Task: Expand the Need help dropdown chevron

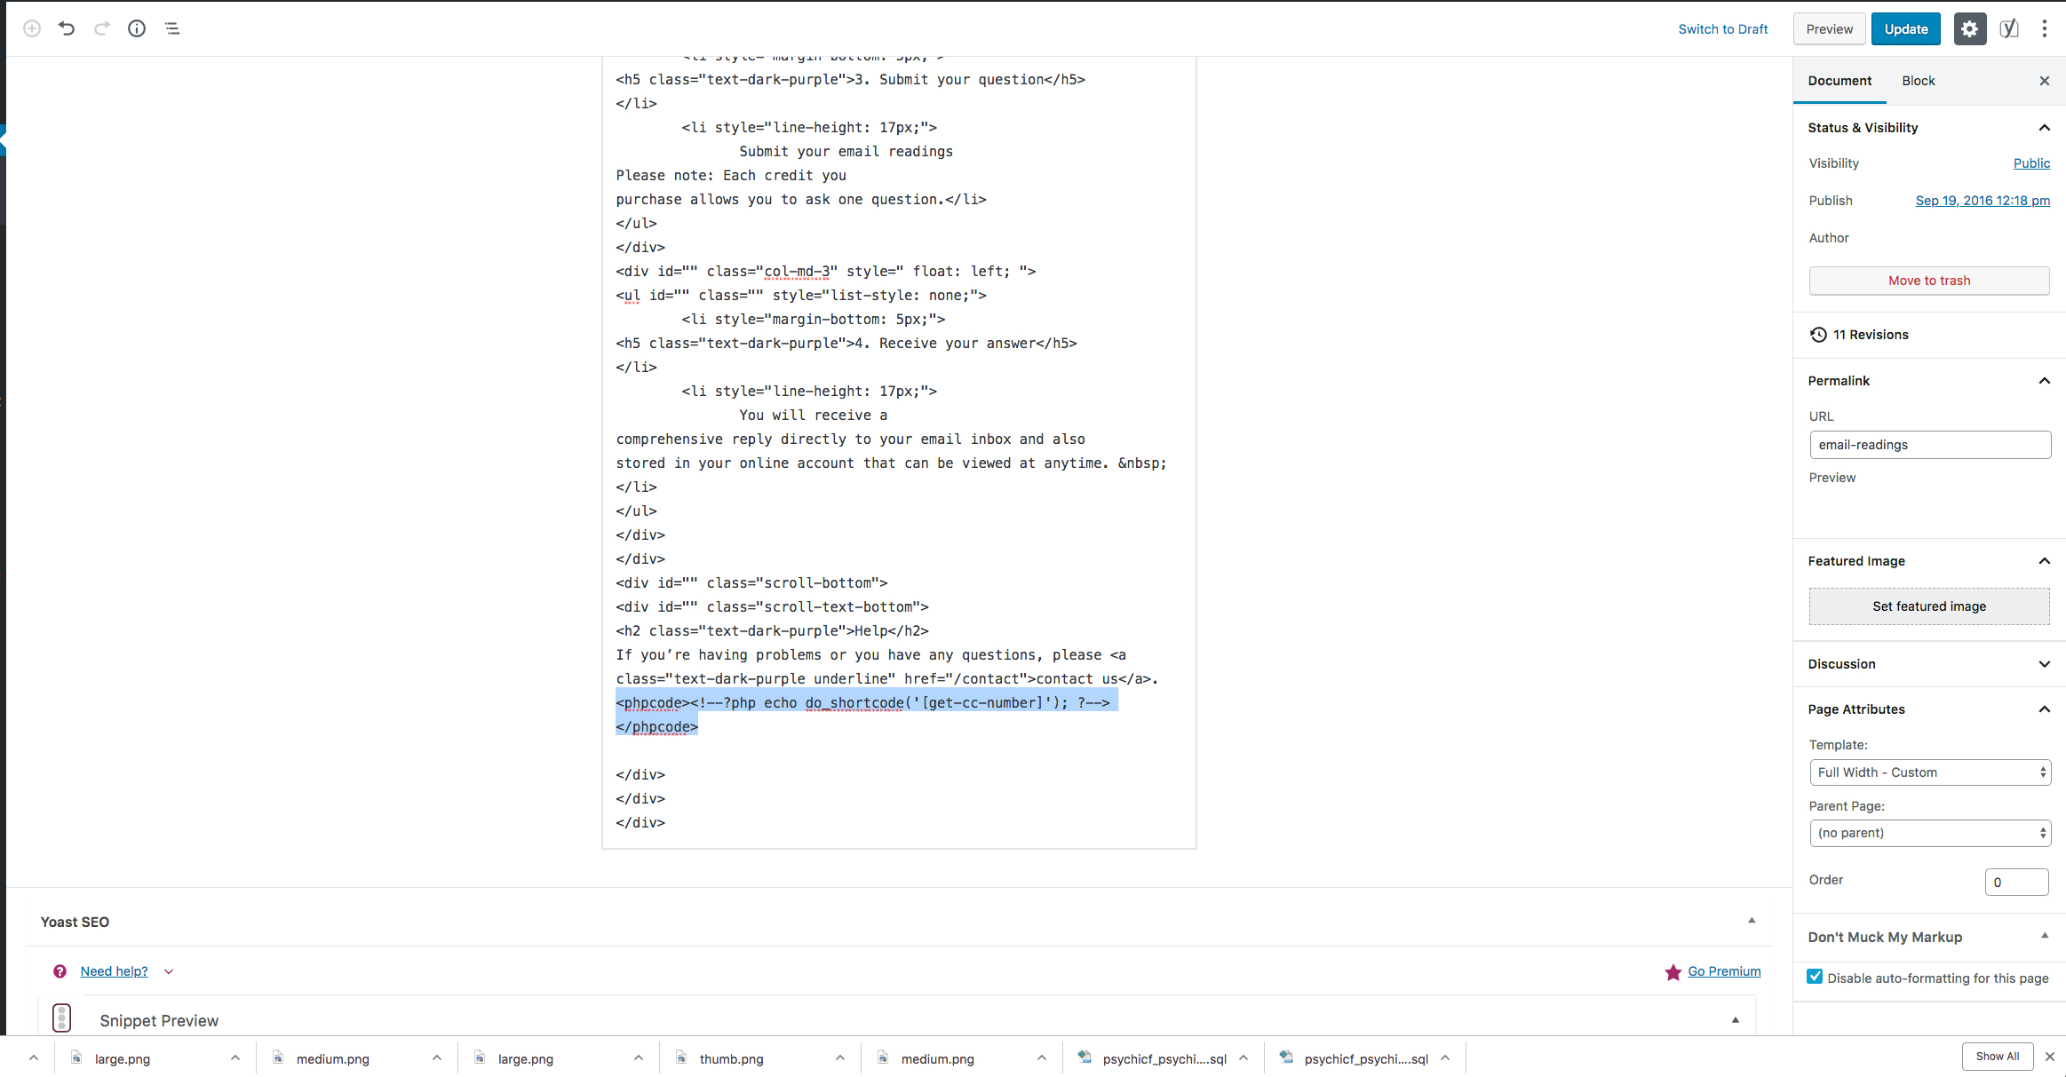Action: pos(169,972)
